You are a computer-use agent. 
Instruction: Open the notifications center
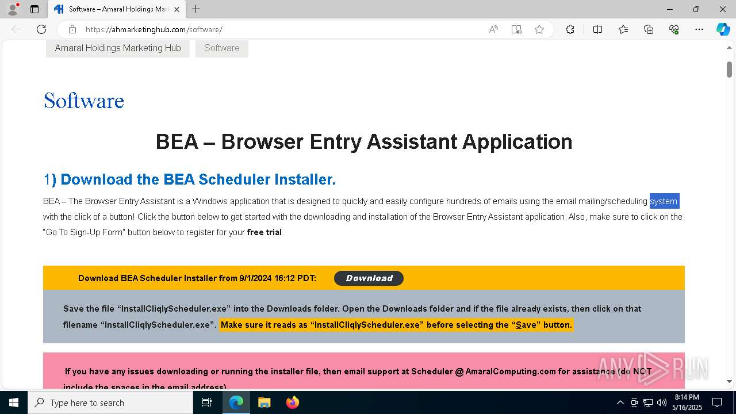coord(717,402)
